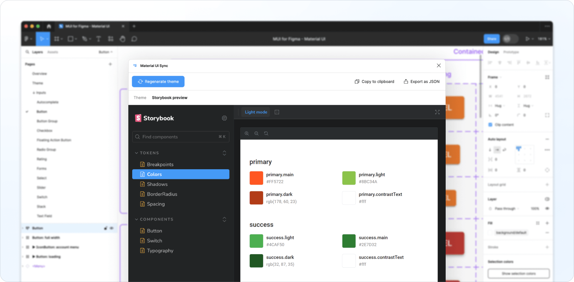574x282 pixels.
Task: Click the zoom in icon in preview toolbar
Action: click(x=247, y=133)
